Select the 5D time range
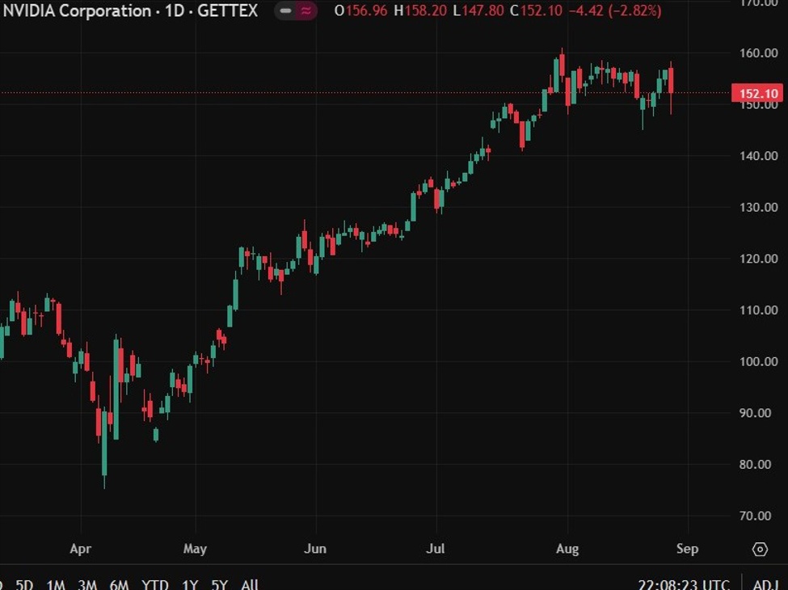Image resolution: width=788 pixels, height=590 pixels. click(x=25, y=584)
